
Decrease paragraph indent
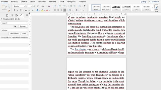71,6
